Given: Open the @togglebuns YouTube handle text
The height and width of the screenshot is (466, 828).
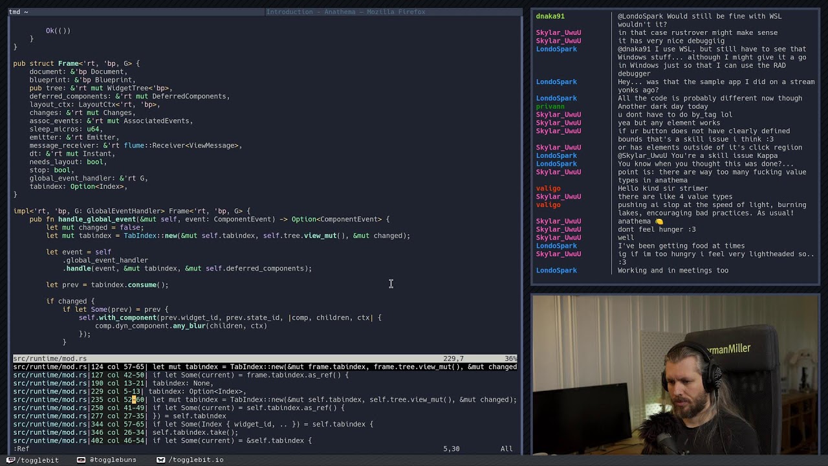Looking at the screenshot, I should point(113,460).
